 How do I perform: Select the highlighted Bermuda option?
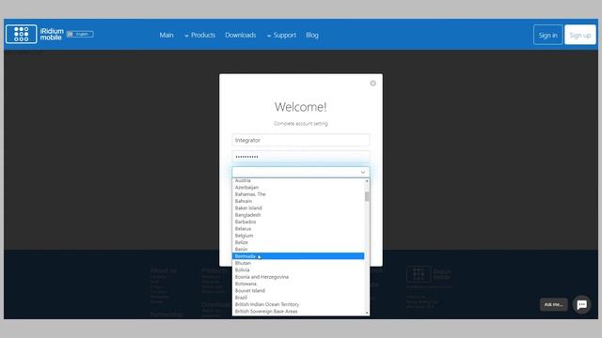pyautogui.click(x=298, y=256)
